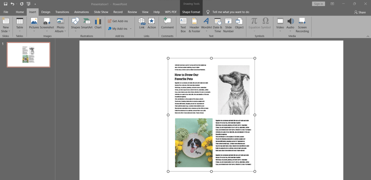Click the Tell me what you want search field
The image size is (371, 180).
[231, 12]
